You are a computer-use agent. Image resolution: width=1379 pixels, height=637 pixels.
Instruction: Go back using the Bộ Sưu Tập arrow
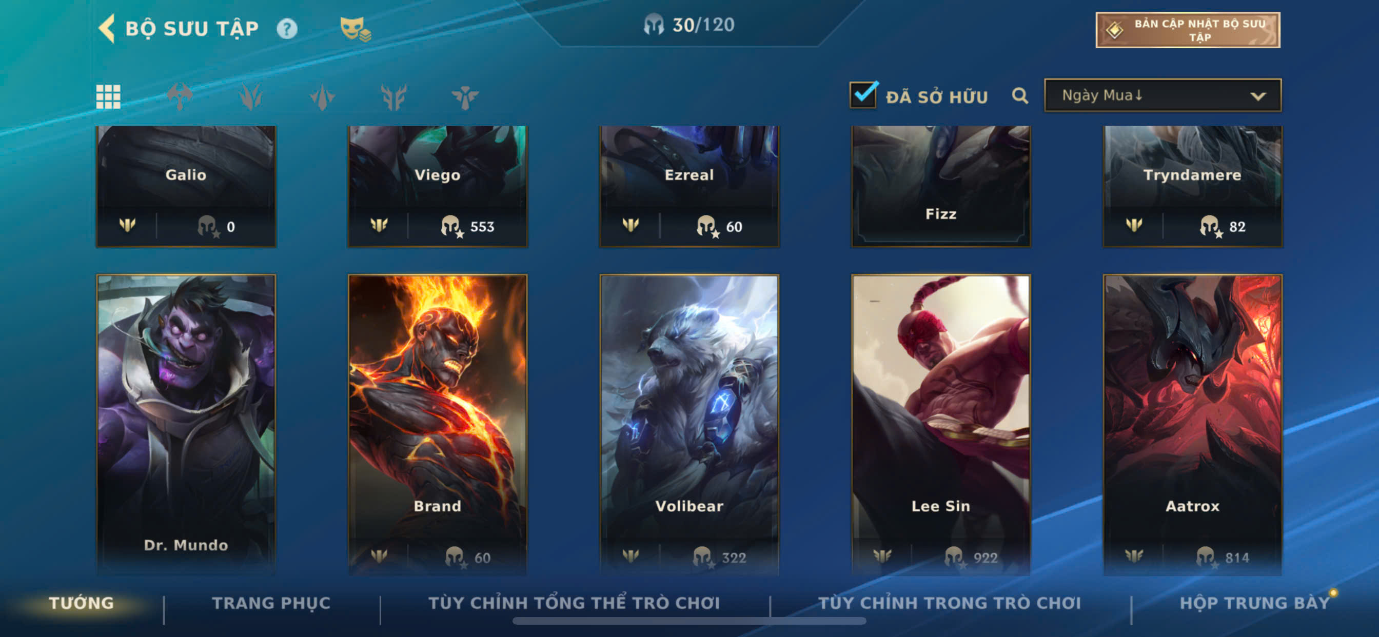107,28
